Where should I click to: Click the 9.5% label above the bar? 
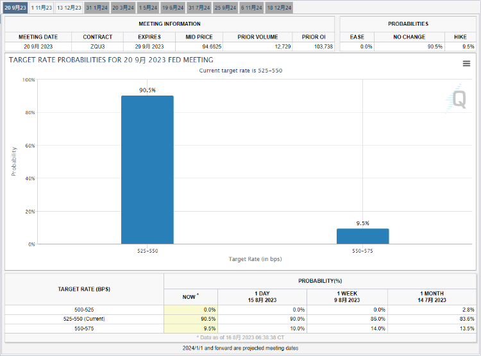(362, 223)
